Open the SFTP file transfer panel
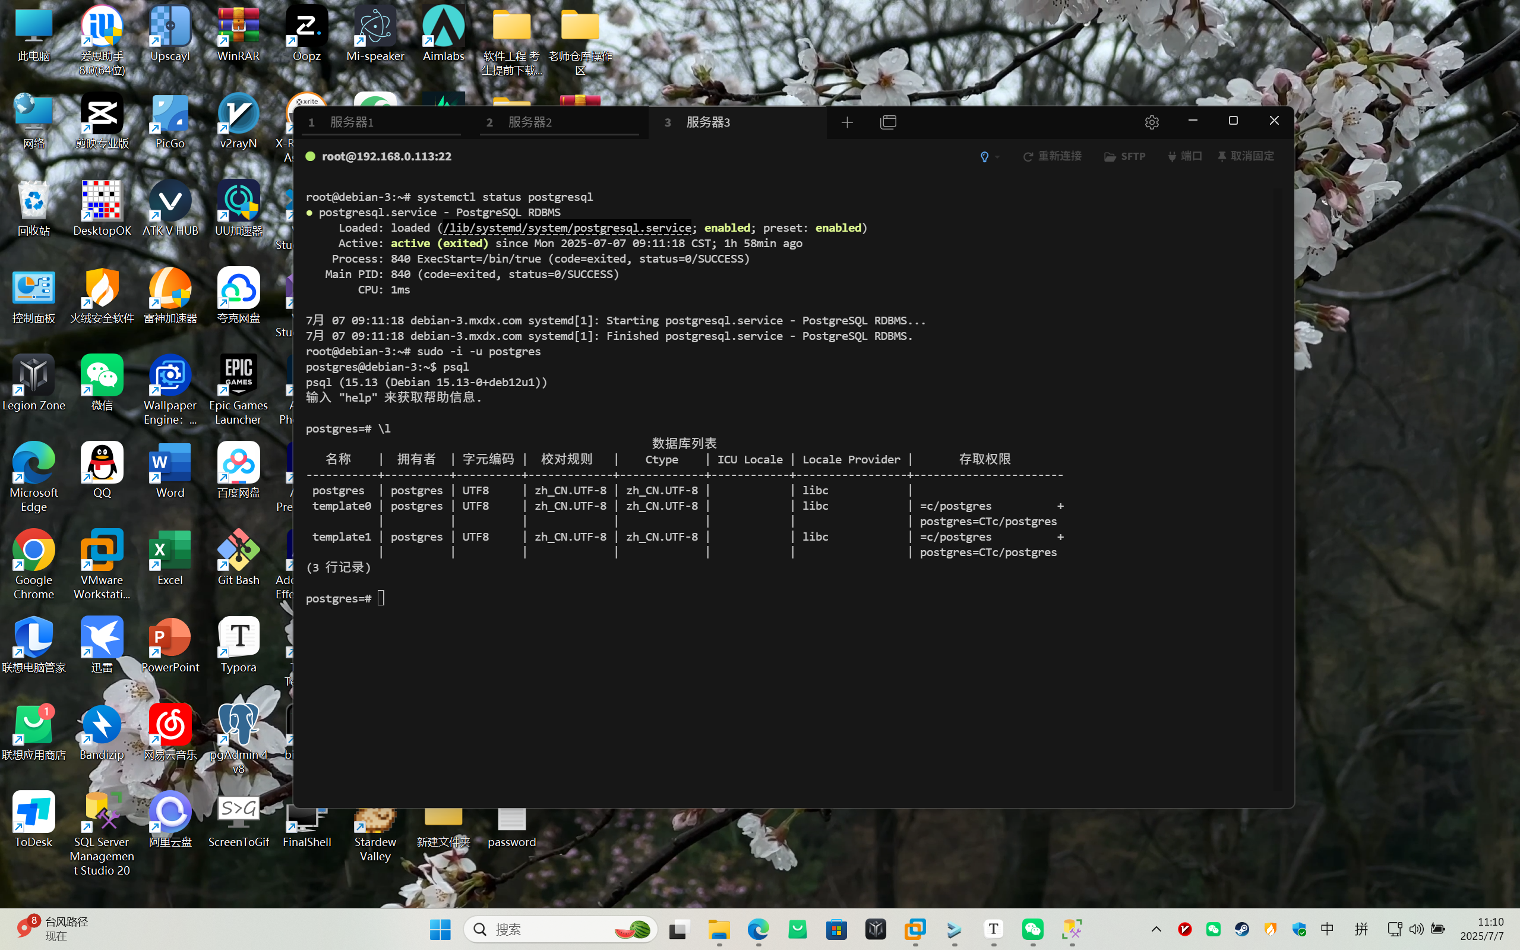 [x=1125, y=156]
